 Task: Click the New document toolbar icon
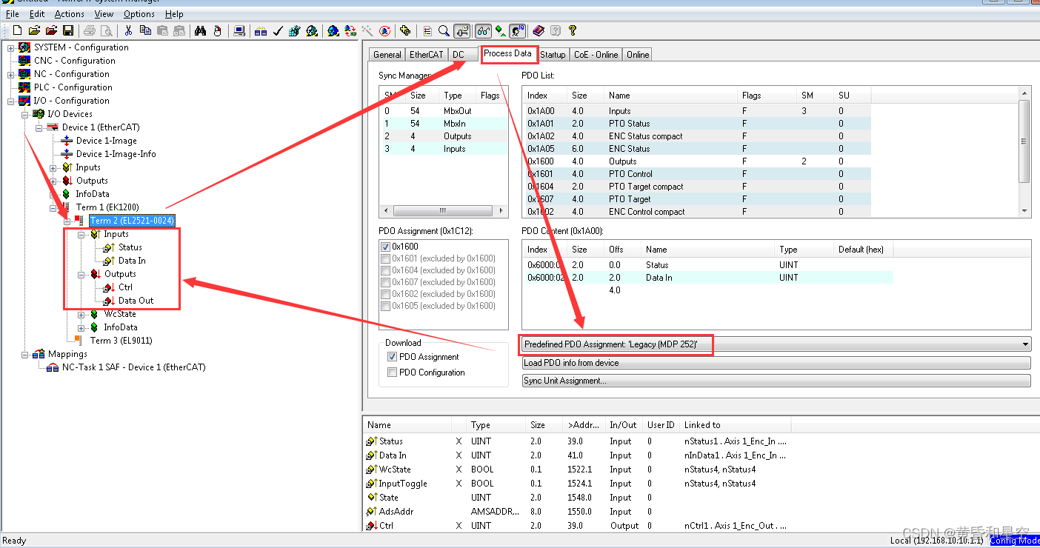coord(17,30)
